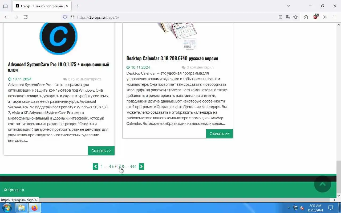
Task: Open the Extensions puzzle icon
Action: pos(306,17)
